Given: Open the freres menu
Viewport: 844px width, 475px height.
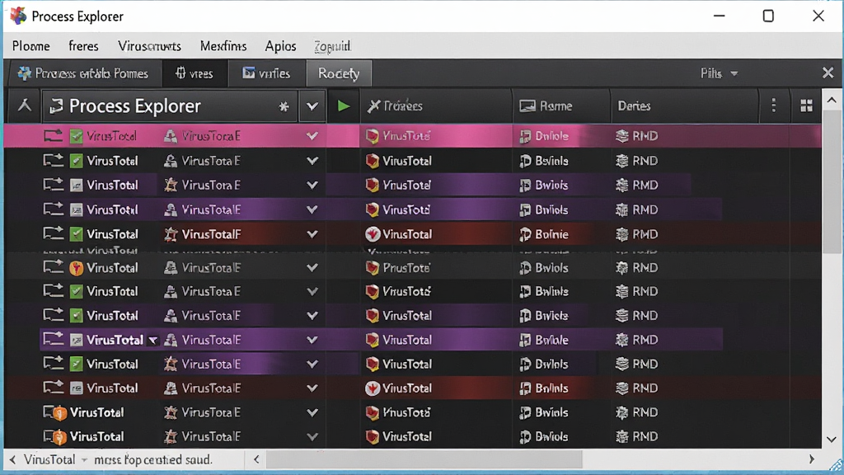Looking at the screenshot, I should click(83, 46).
